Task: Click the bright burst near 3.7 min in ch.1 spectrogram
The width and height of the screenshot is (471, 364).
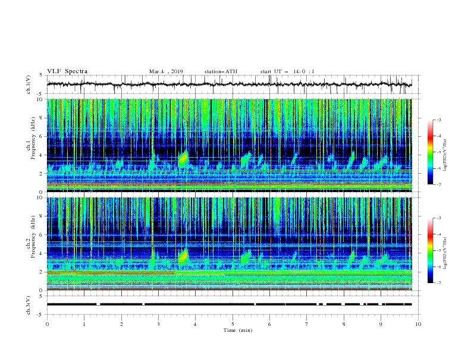Action: tap(183, 159)
